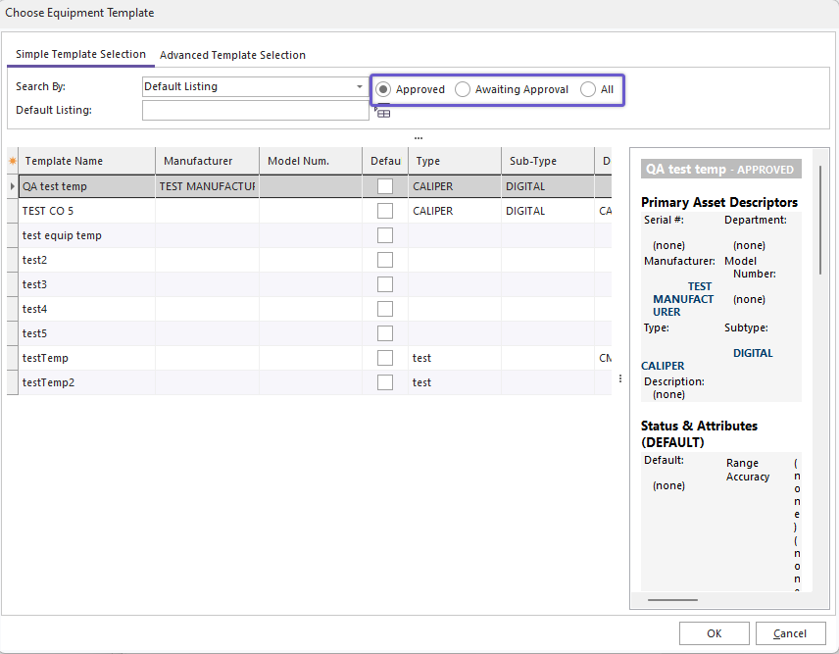Select the Approved radio button
Screen dimensions: 839x654
(383, 89)
